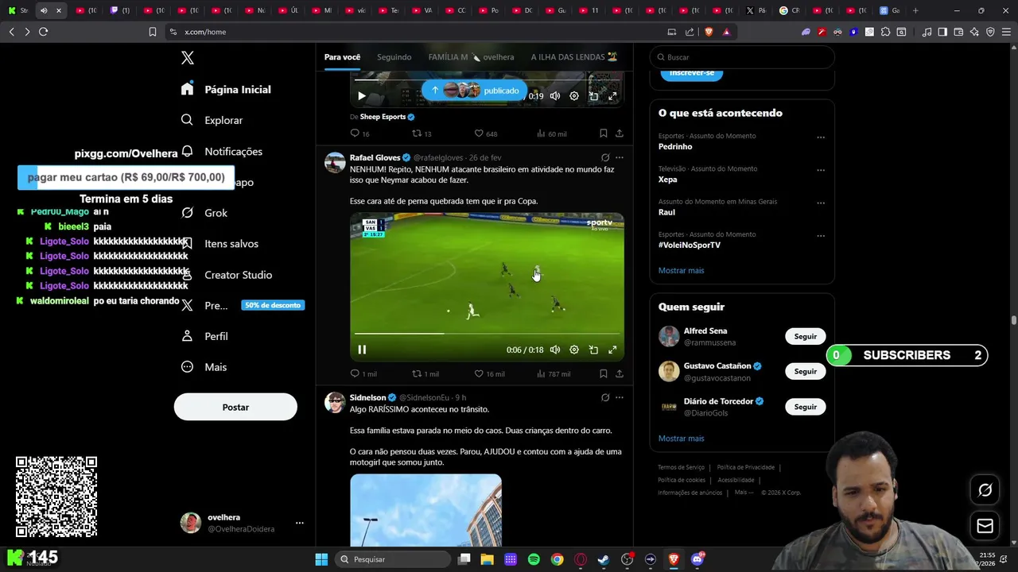Open Sidnelson post image
The width and height of the screenshot is (1018, 572).
coord(425,511)
